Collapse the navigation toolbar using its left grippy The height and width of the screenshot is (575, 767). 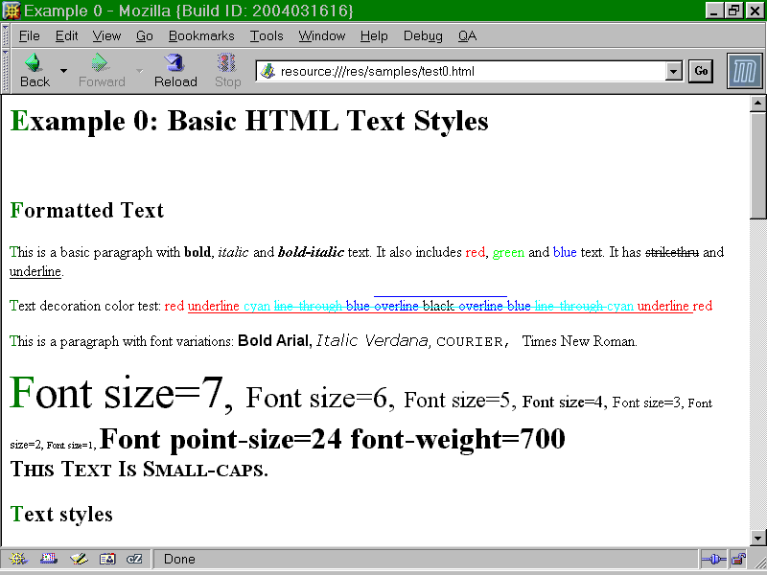[x=6, y=71]
